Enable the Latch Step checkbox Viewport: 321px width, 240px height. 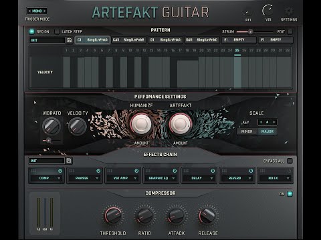[x=57, y=31]
